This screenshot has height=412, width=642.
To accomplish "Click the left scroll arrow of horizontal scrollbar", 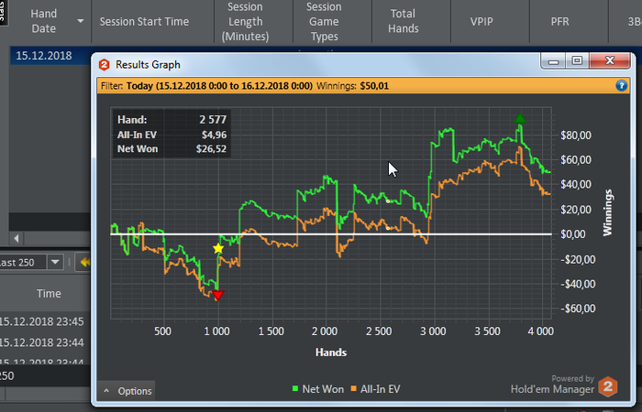I will (x=17, y=238).
